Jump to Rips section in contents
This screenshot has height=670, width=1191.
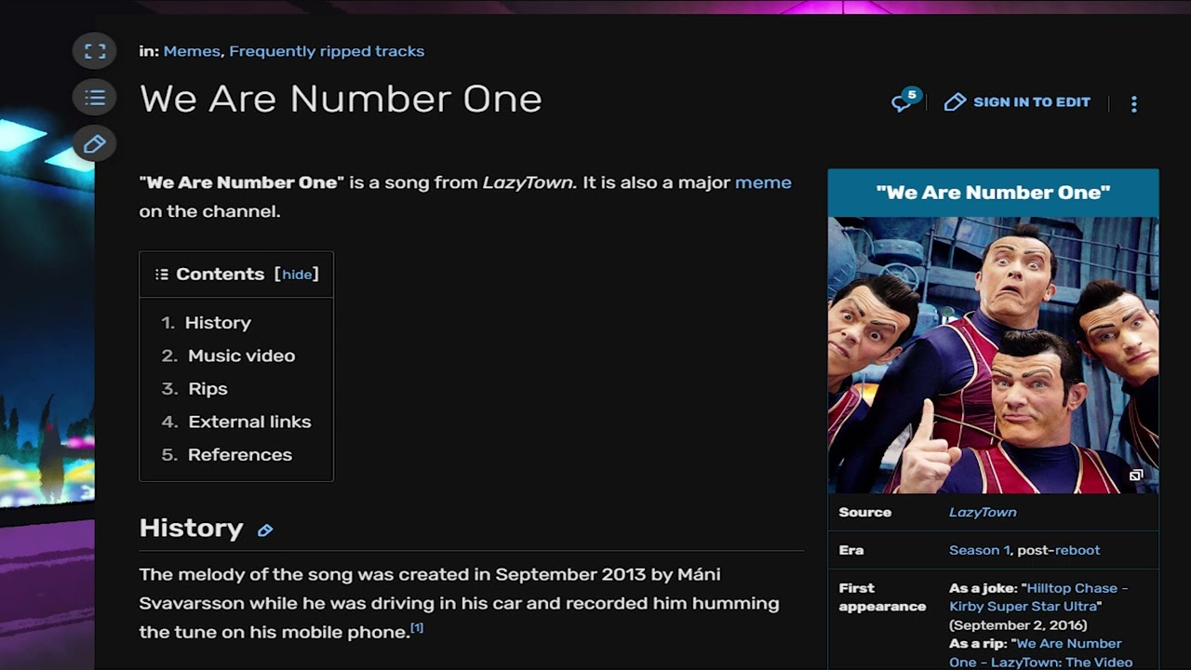[x=207, y=389]
